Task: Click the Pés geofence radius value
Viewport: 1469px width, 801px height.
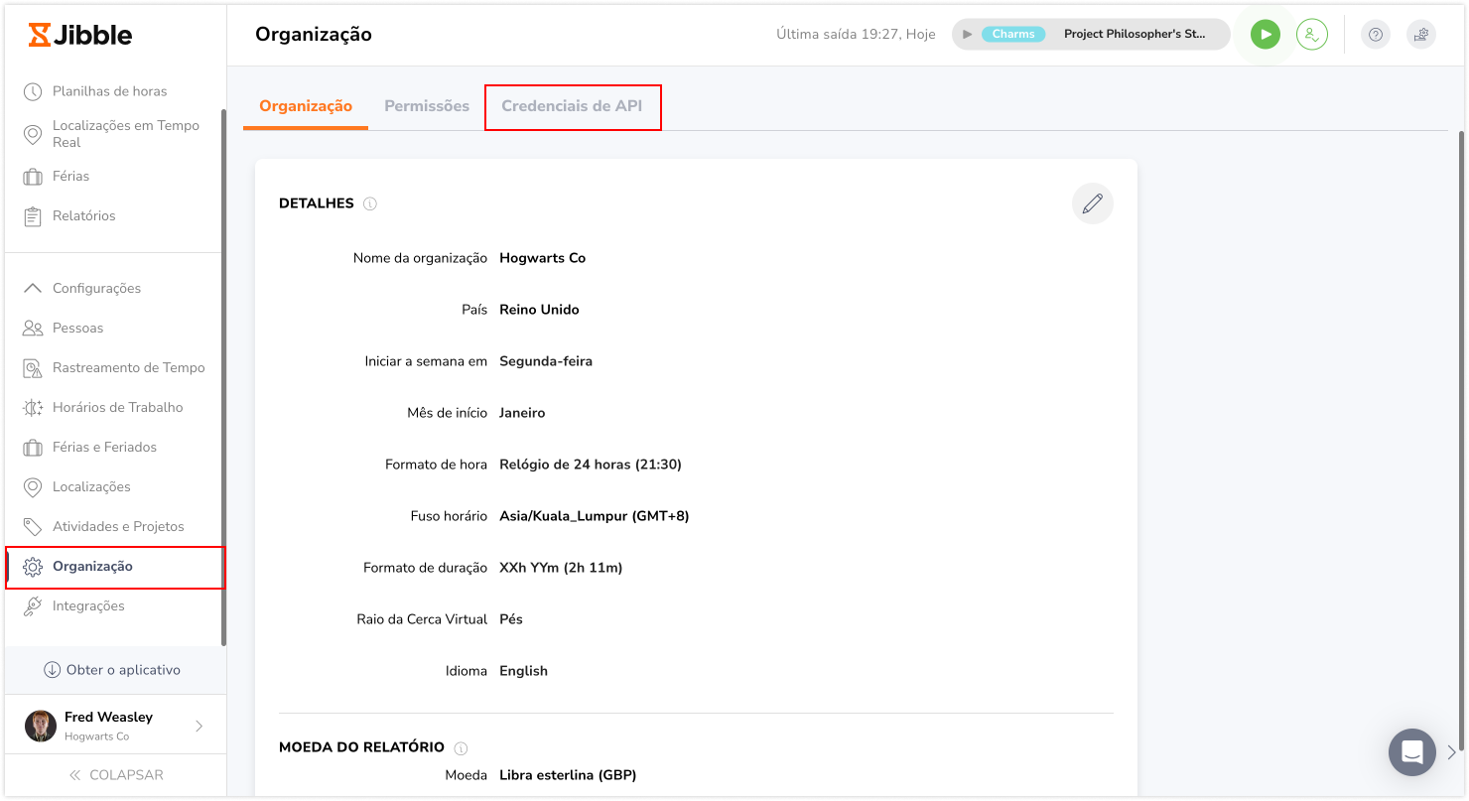Action: click(x=511, y=619)
